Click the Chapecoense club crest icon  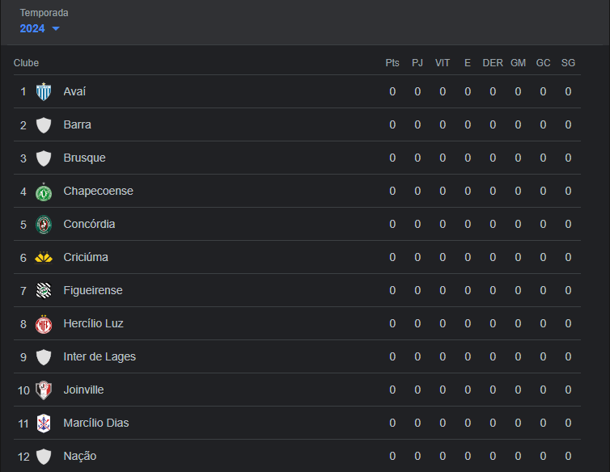[x=44, y=192]
